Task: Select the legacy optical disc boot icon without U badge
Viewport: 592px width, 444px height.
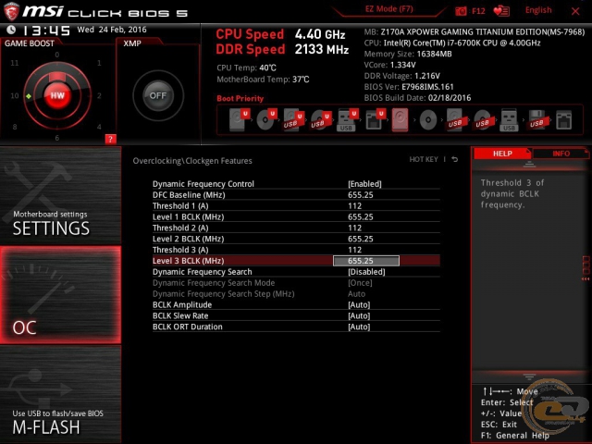Action: coord(428,120)
